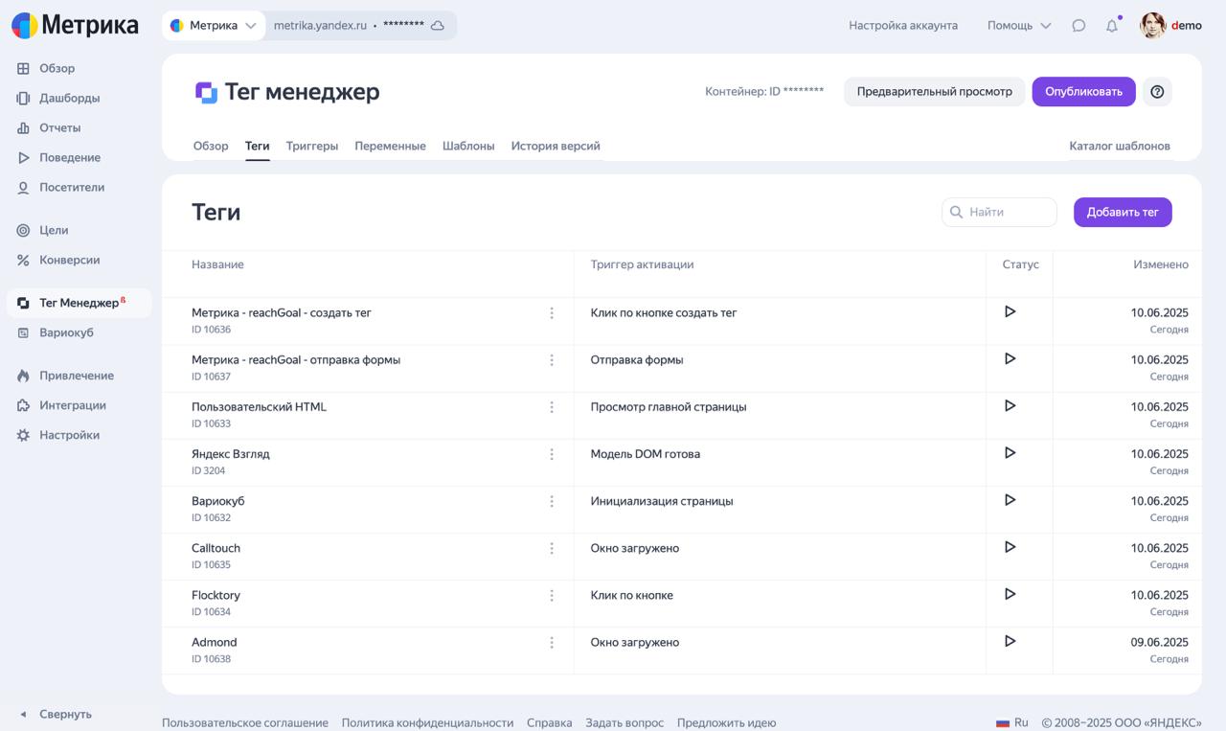Viewport: 1226px width, 731px height.
Task: Open the chat messages icon in header
Action: click(x=1078, y=26)
